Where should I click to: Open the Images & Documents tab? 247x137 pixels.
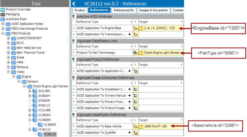click(x=153, y=10)
